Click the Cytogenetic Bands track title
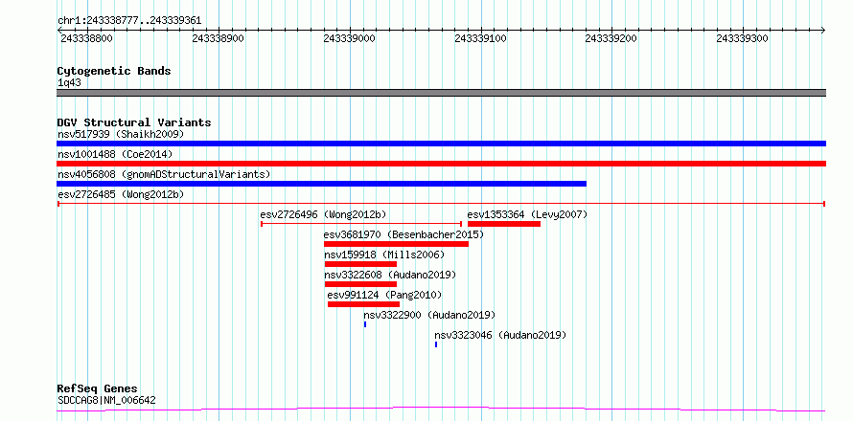 tap(114, 71)
